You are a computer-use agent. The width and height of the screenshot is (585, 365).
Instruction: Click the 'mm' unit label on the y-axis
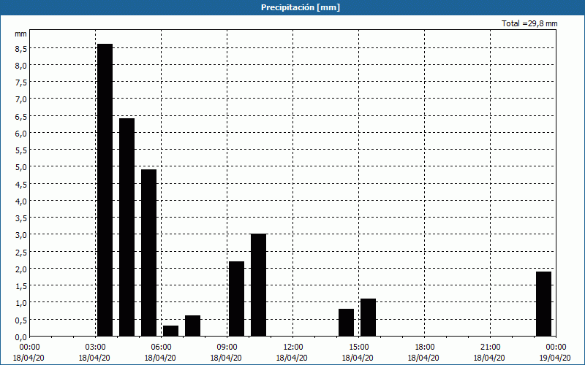(20, 34)
